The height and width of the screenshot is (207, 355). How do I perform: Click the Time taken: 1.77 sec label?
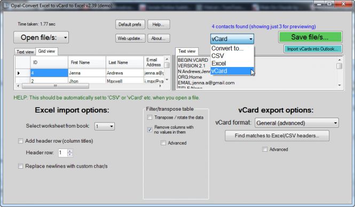pos(36,24)
